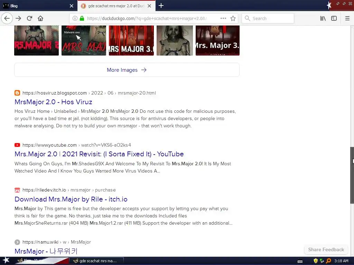This screenshot has height=265, width=354.
Task: Reload the current page
Action: (30, 18)
